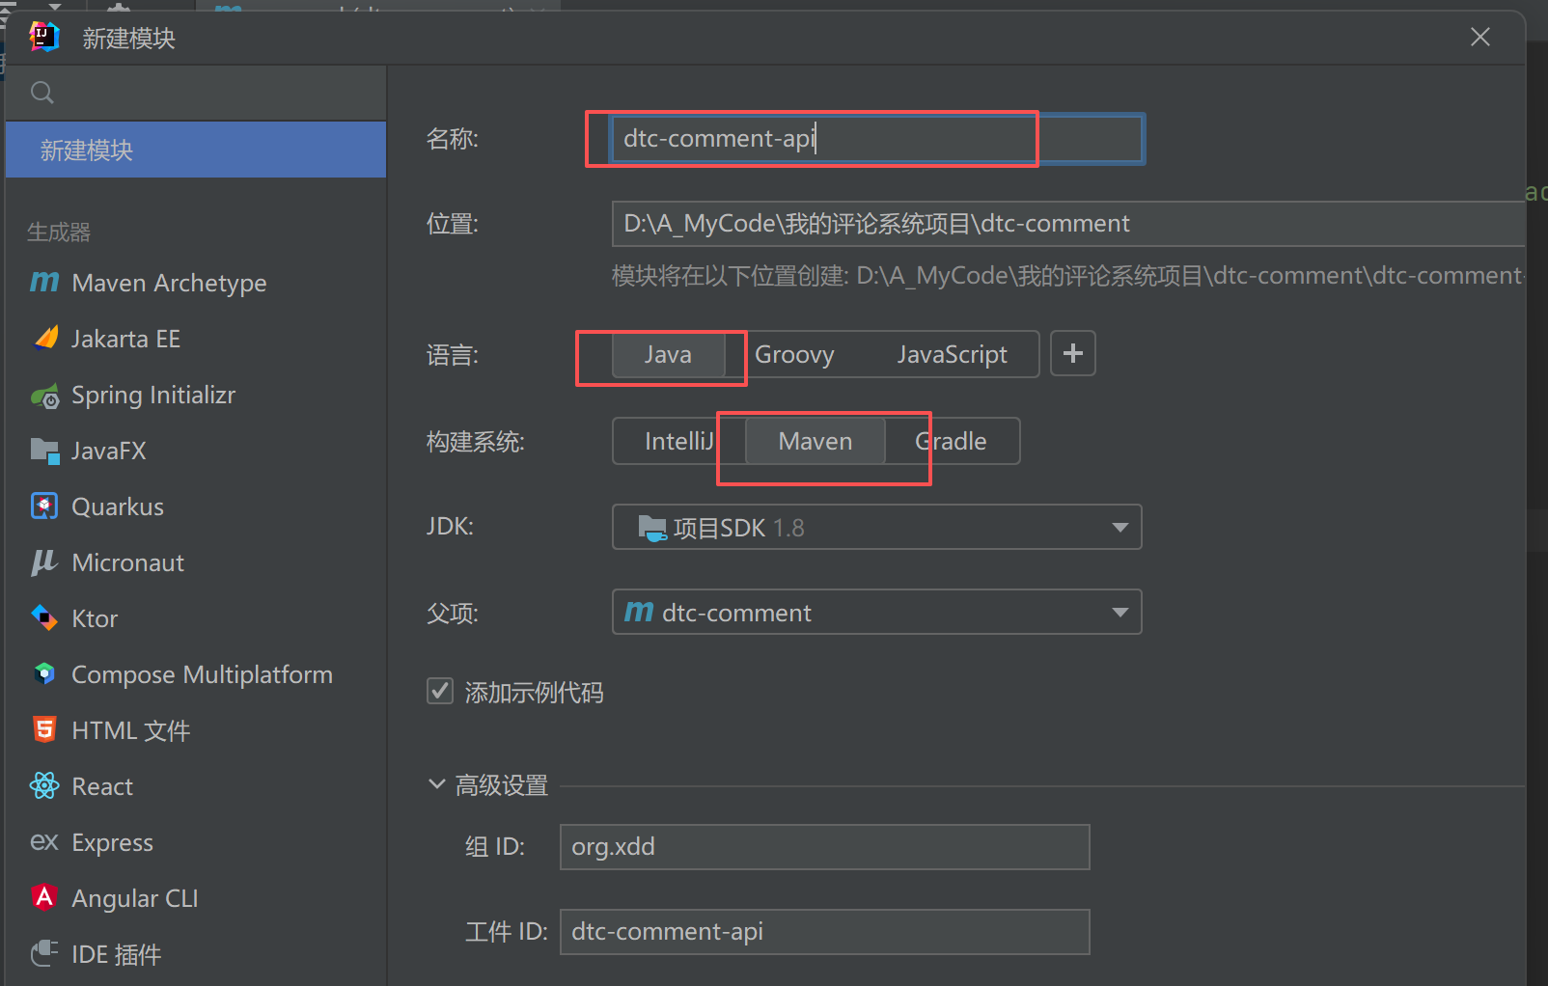Image resolution: width=1548 pixels, height=986 pixels.
Task: Select Spring Initializr generator
Action: coord(196,395)
